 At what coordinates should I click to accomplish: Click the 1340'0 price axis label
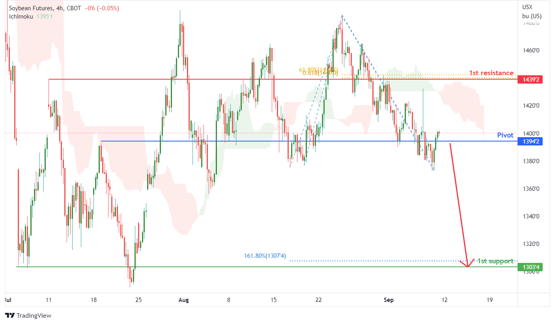tap(531, 216)
